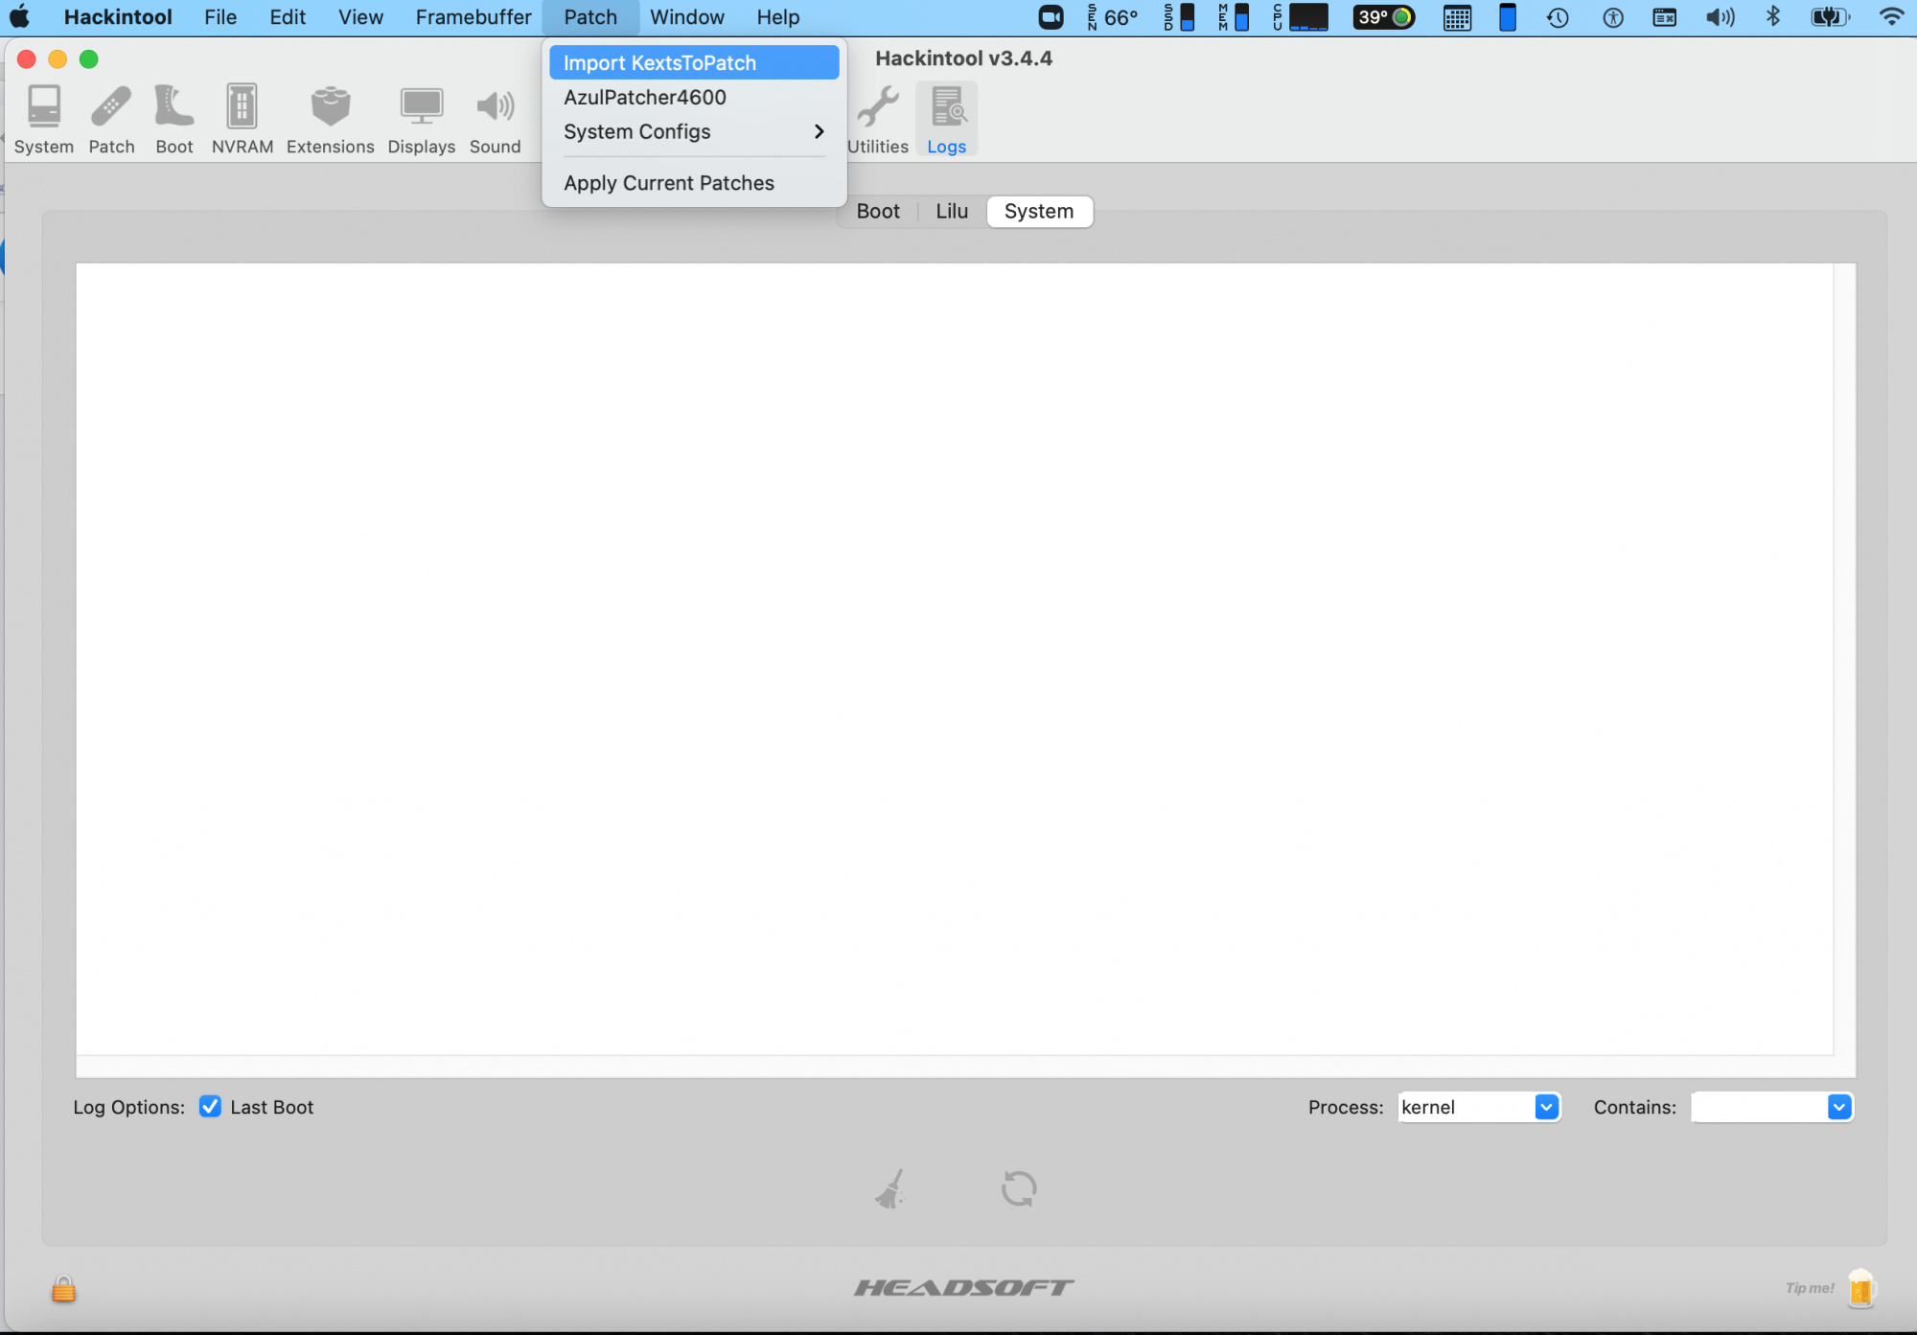1917x1335 pixels.
Task: Click the MEM usage menu bar indicator
Action: click(1234, 17)
